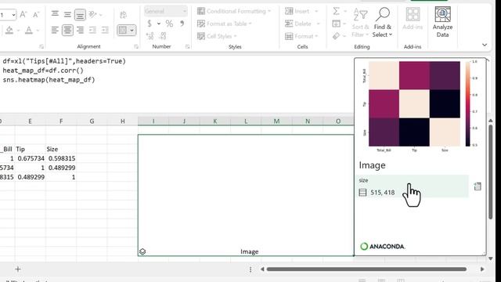This screenshot has height=282, width=501.
Task: Select column F header
Action: tap(61, 121)
